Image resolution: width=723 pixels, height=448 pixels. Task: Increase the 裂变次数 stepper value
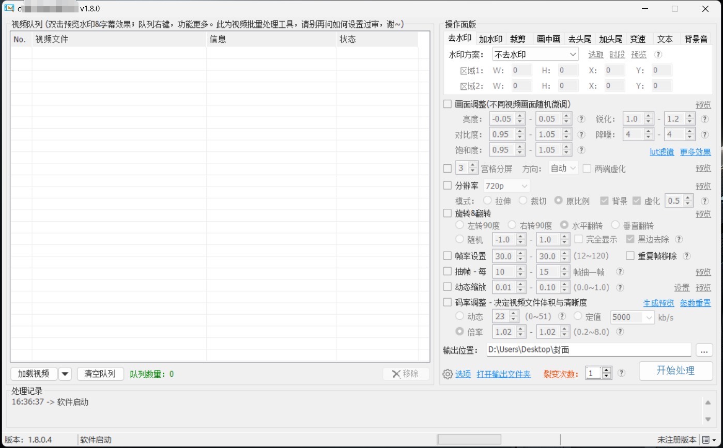click(607, 369)
